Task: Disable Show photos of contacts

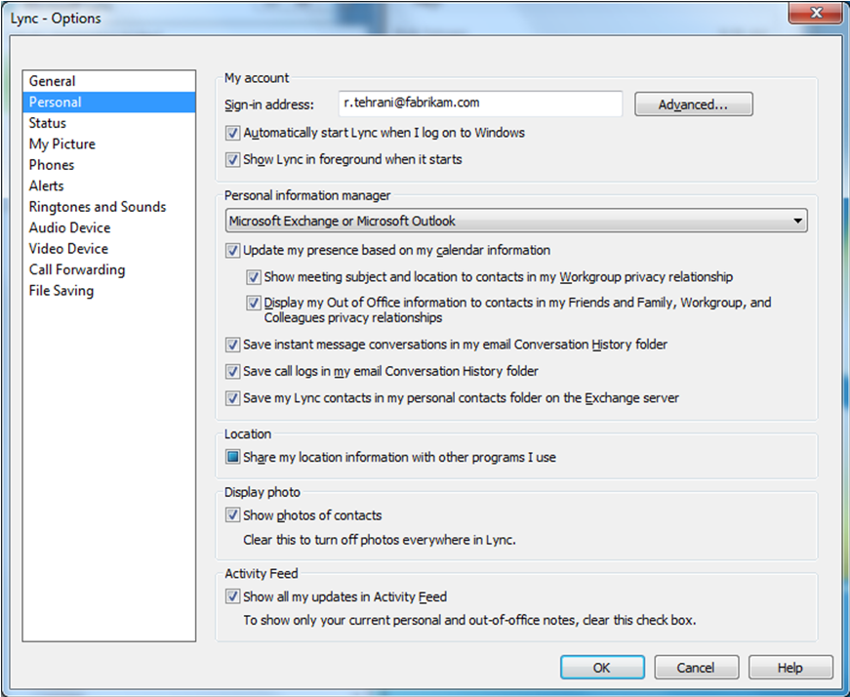Action: point(233,515)
